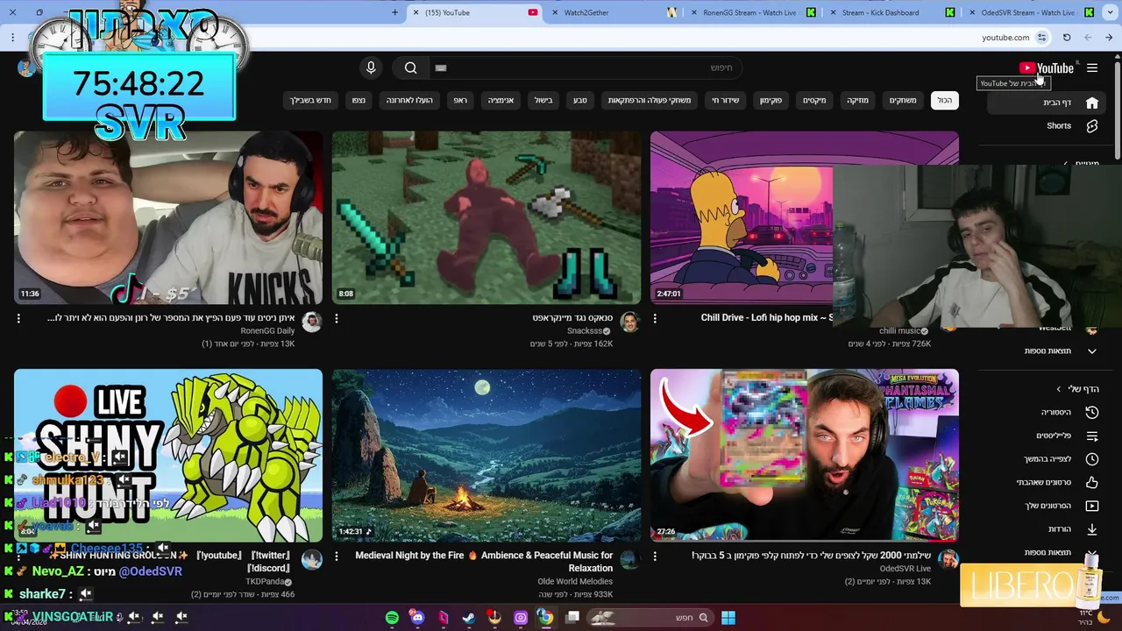Open the Olde World Melodies channel link
1122x631 pixels.
tap(575, 581)
